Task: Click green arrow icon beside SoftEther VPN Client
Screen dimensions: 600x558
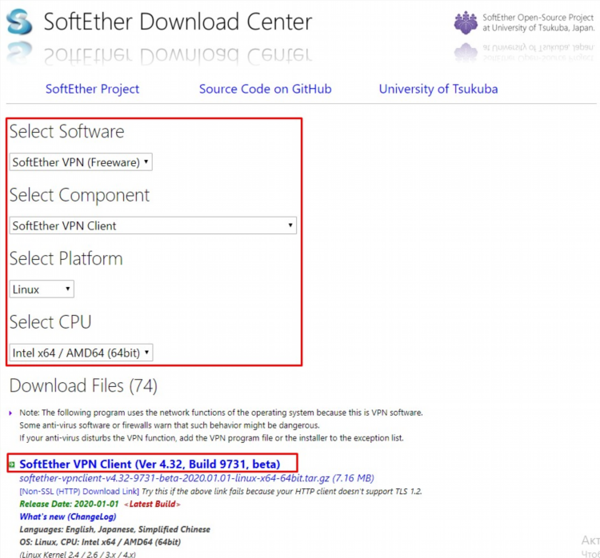Action: pos(12,464)
